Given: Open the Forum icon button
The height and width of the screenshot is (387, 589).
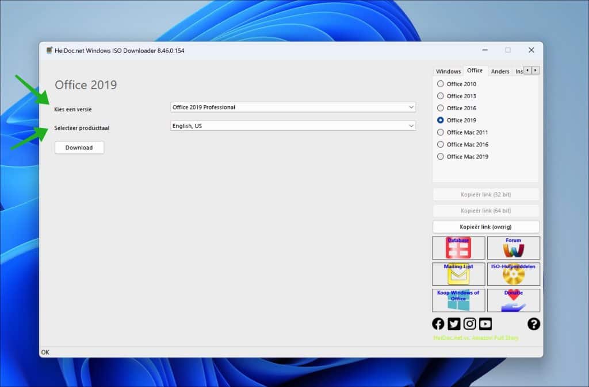Looking at the screenshot, I should 514,248.
